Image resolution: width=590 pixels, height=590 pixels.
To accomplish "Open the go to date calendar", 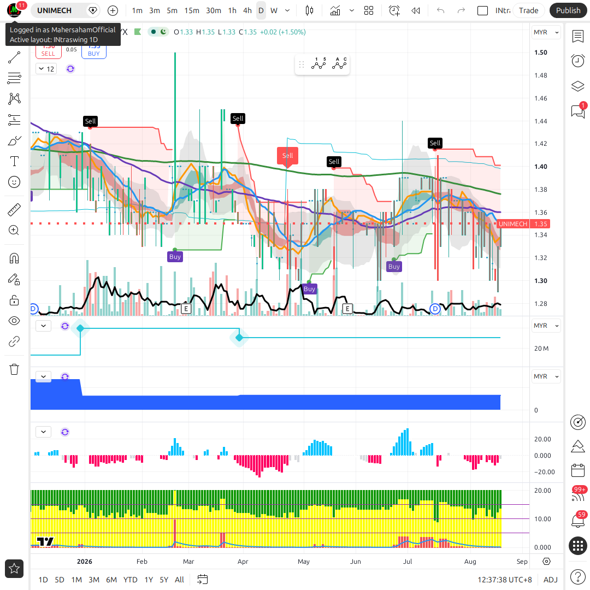I will point(203,580).
